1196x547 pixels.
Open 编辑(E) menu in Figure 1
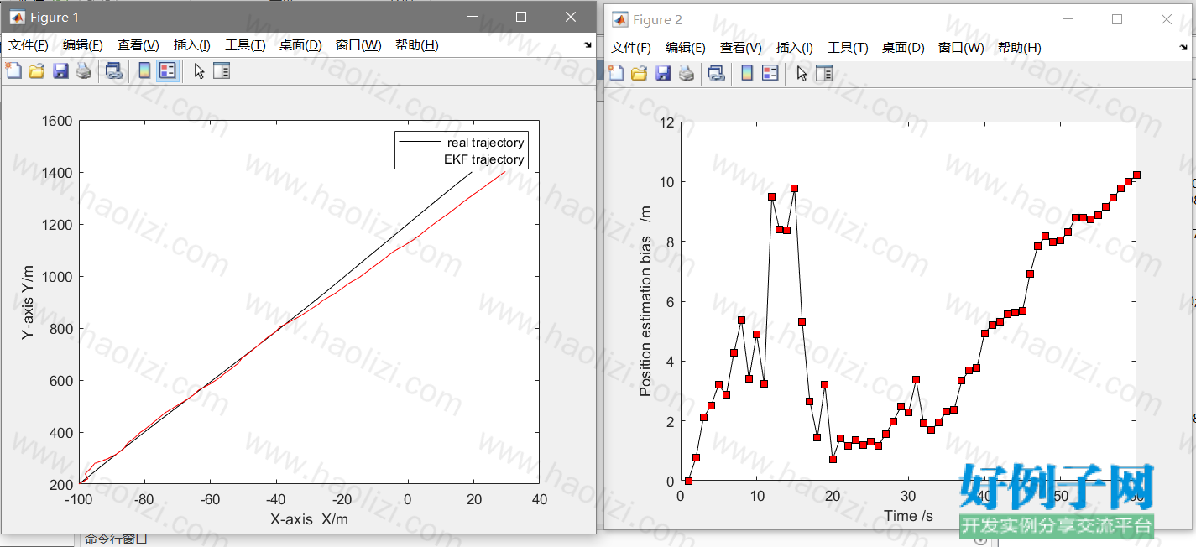tap(83, 45)
